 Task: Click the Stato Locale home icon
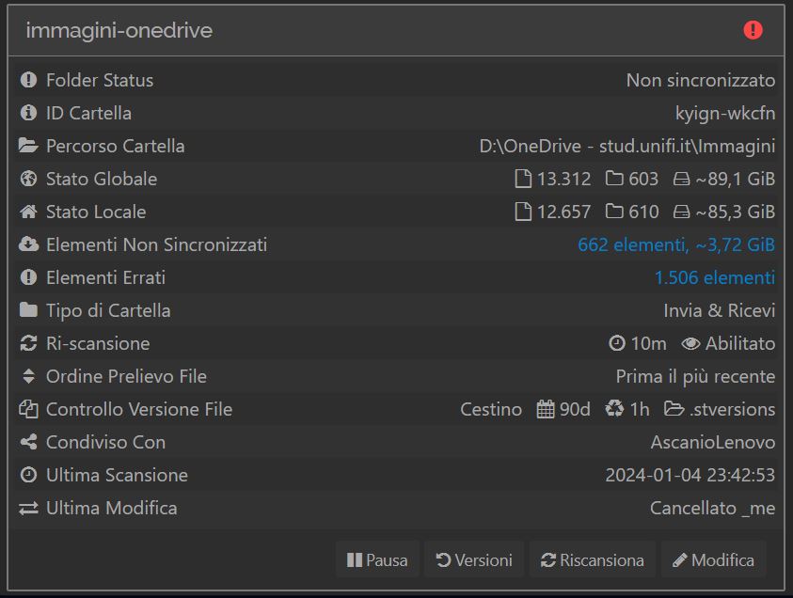click(x=28, y=212)
